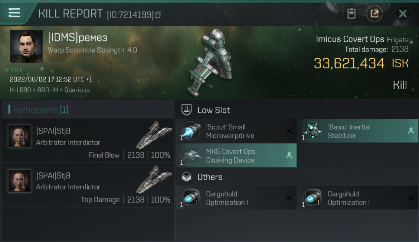Close the kill report window
419x242 pixels.
[x=403, y=14]
